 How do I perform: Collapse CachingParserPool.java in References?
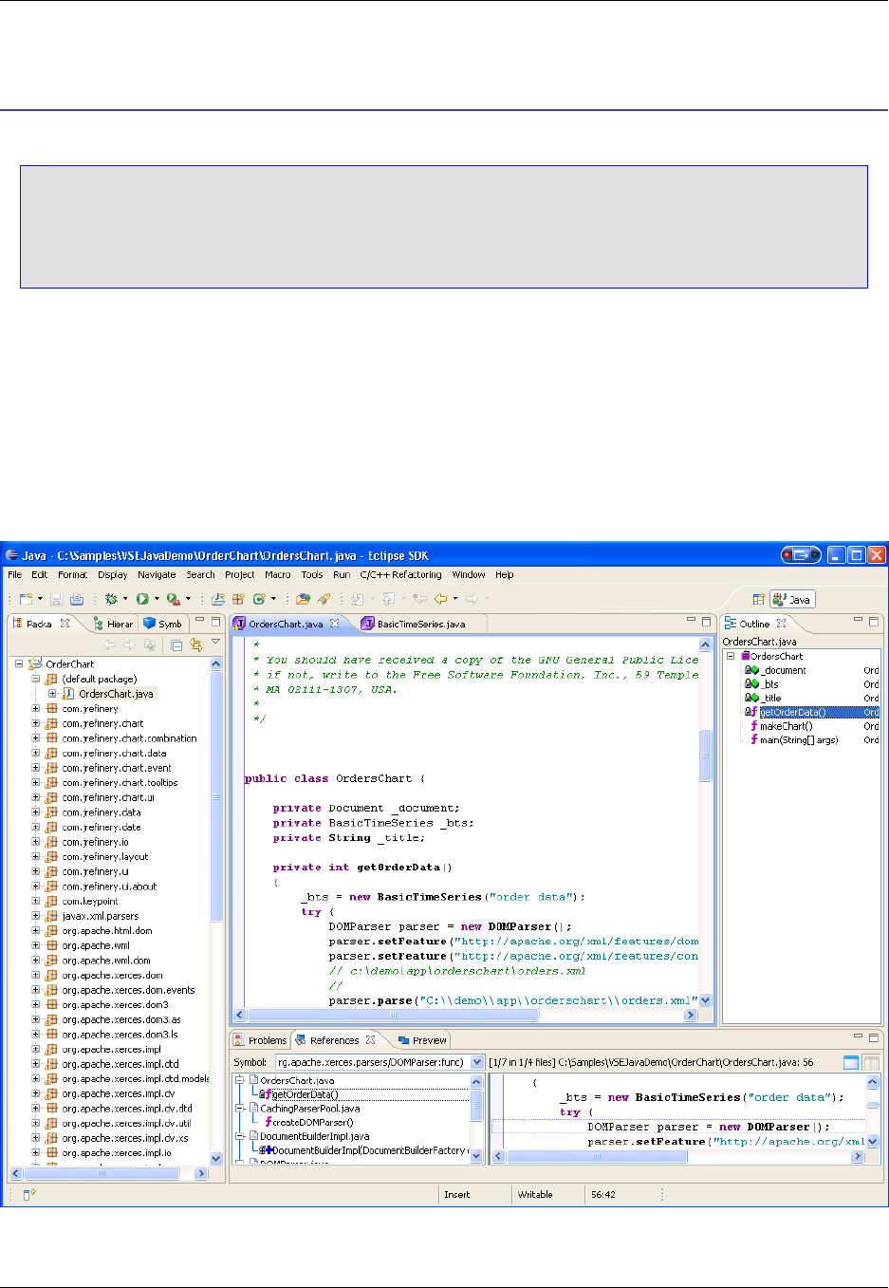[x=240, y=1108]
